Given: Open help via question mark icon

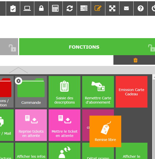Looking at the screenshot, I should (141, 8).
